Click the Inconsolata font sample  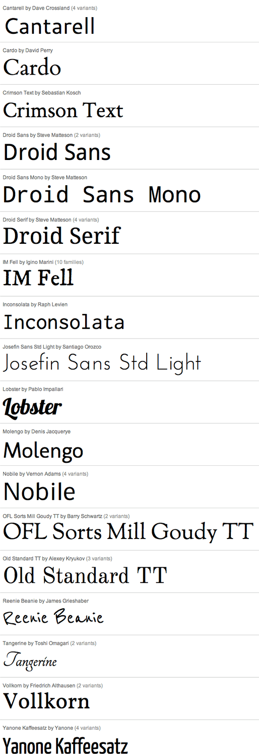tap(64, 321)
